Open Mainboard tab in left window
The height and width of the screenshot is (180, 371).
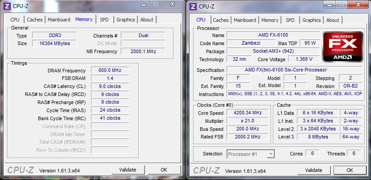[59, 20]
